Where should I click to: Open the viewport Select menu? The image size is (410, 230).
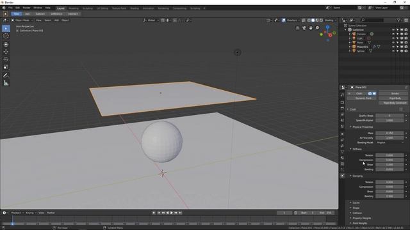[47, 20]
